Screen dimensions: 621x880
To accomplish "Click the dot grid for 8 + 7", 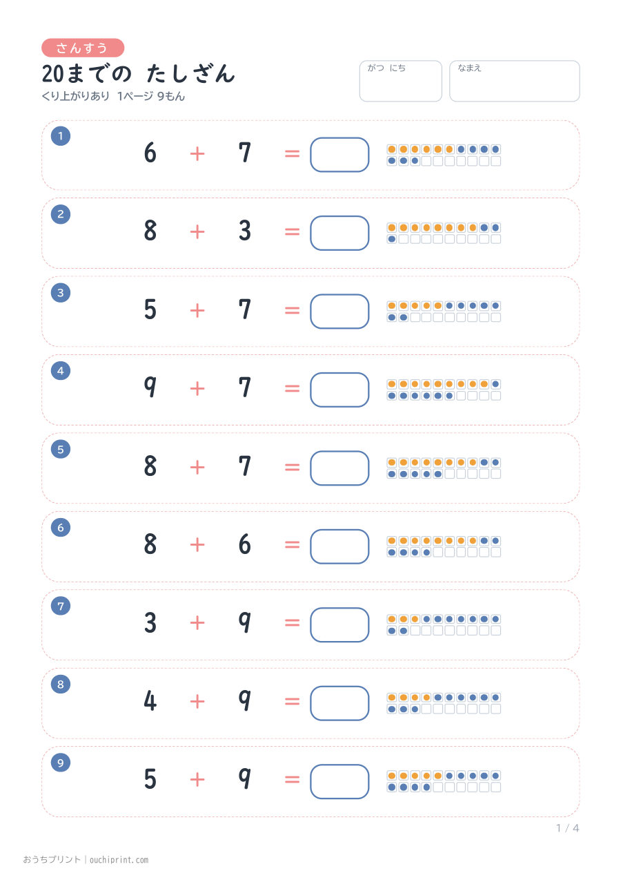I will (444, 468).
